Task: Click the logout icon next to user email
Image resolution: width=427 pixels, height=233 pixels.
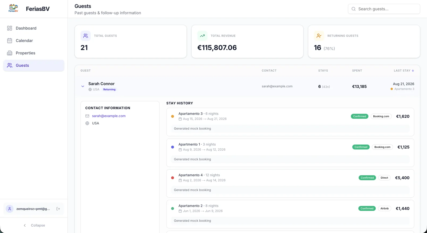Action: pos(58,209)
